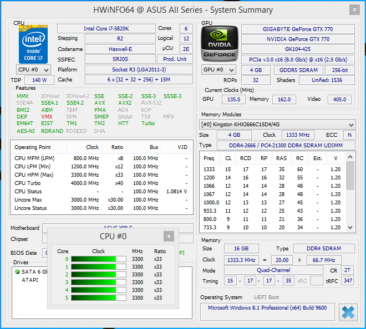Select the Uncore Status row
The width and height of the screenshot is (366, 329).
coord(101,208)
